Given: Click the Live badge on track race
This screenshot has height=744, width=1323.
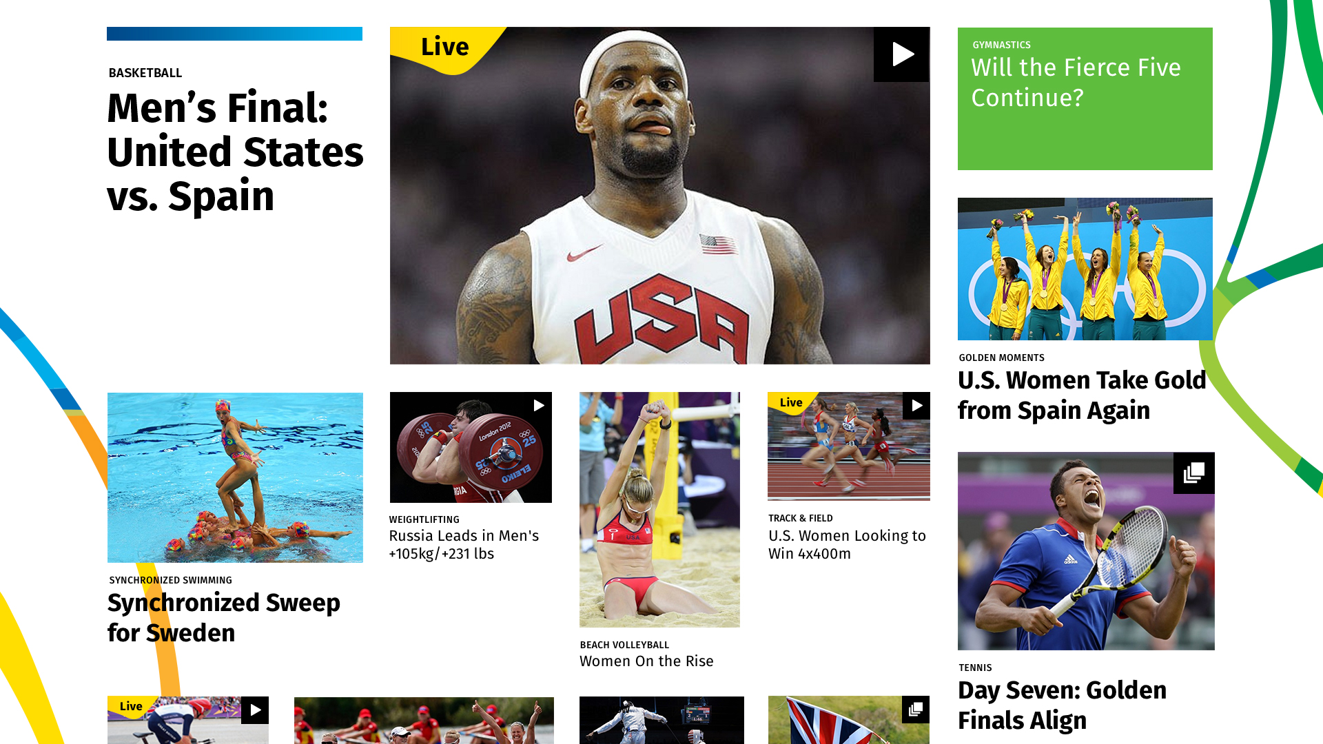Looking at the screenshot, I should click(791, 402).
